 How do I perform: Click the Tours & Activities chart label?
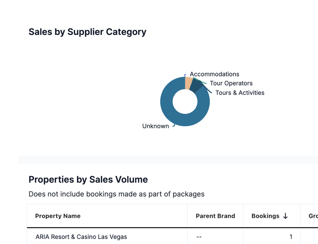click(x=240, y=93)
